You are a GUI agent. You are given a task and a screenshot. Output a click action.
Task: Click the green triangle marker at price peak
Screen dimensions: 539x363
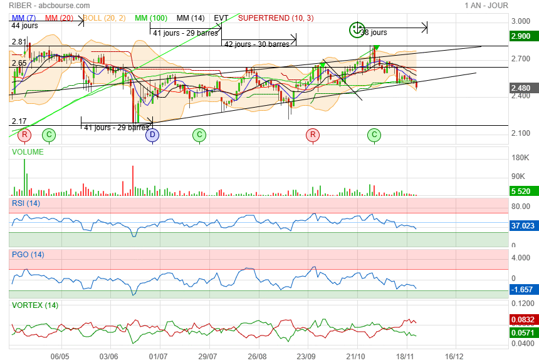tap(376, 48)
